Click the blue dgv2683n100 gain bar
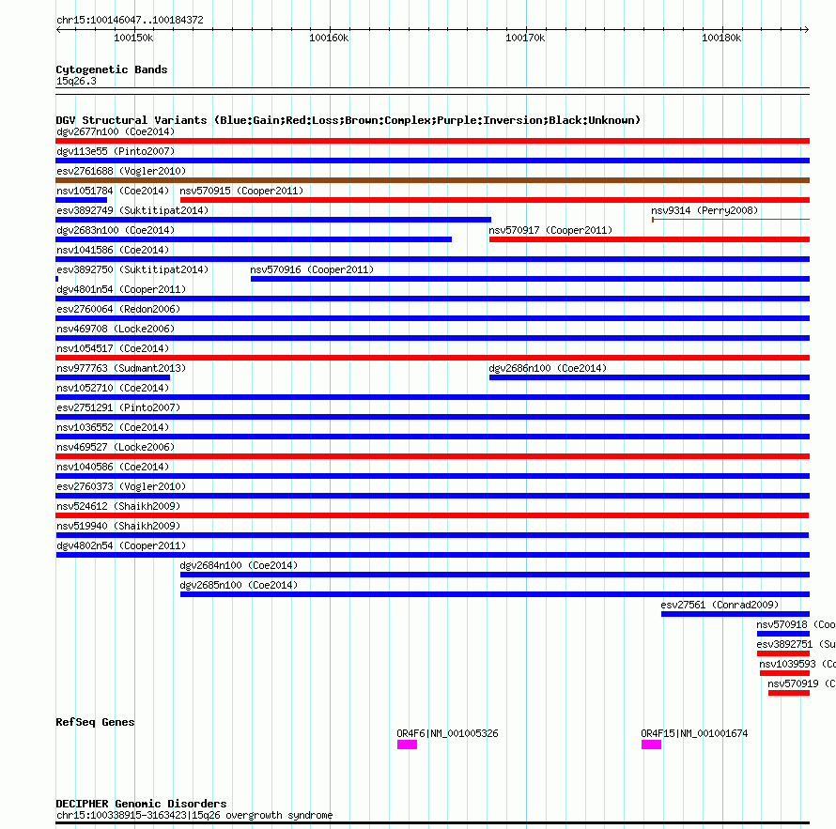This screenshot has height=829, width=836. pyautogui.click(x=254, y=239)
